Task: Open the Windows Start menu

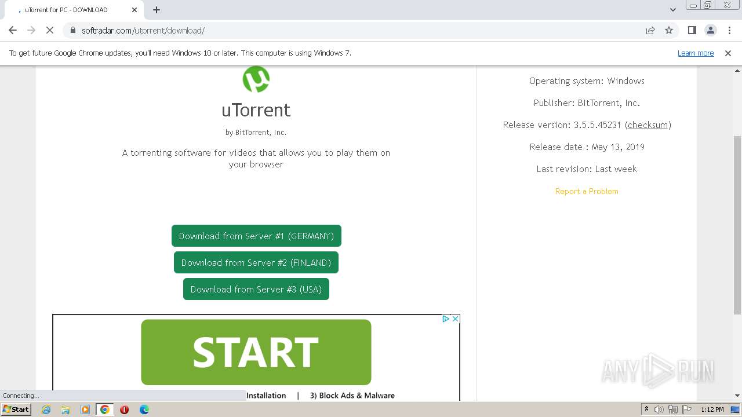Action: [16, 409]
